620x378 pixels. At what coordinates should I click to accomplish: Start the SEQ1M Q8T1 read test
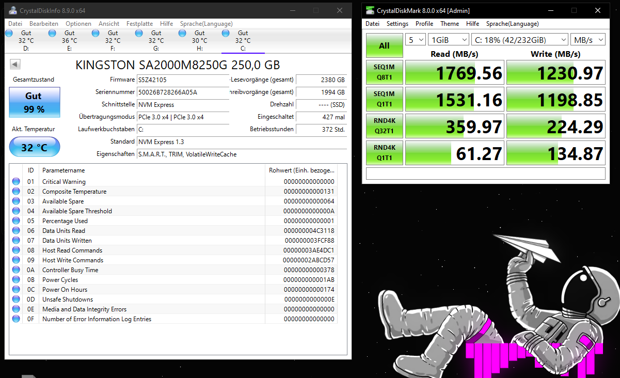tap(384, 72)
